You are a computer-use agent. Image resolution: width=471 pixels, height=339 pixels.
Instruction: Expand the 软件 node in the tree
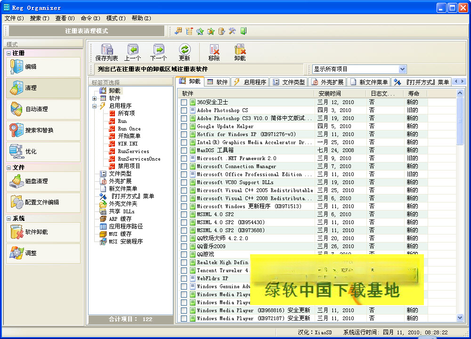[x=94, y=98]
